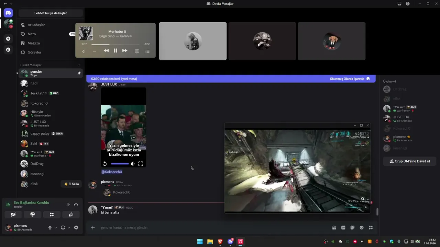Show lyrics in the music player
This screenshot has width=440, height=247.
[x=137, y=51]
